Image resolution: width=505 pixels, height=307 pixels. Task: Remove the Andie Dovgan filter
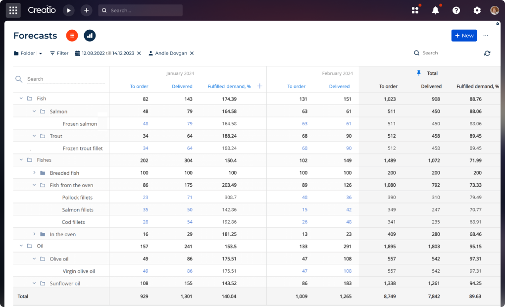click(192, 53)
